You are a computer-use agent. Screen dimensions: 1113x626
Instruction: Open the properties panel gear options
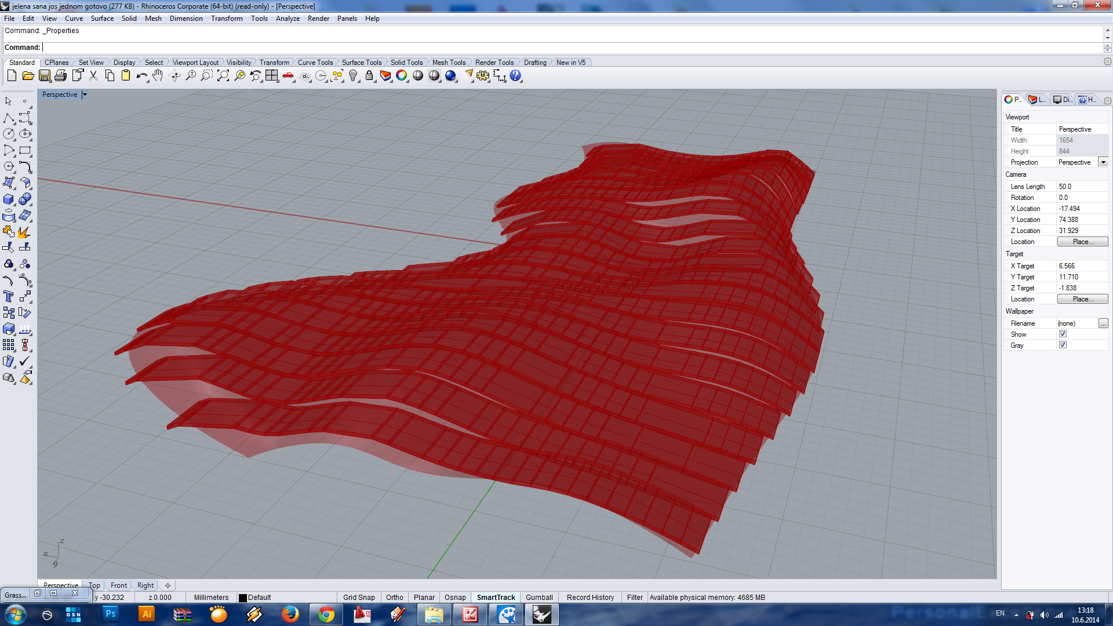[1107, 100]
